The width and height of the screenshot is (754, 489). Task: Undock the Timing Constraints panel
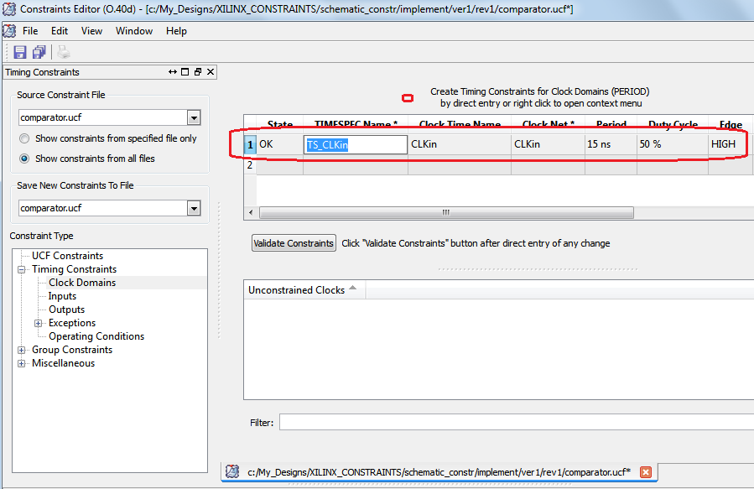(173, 72)
